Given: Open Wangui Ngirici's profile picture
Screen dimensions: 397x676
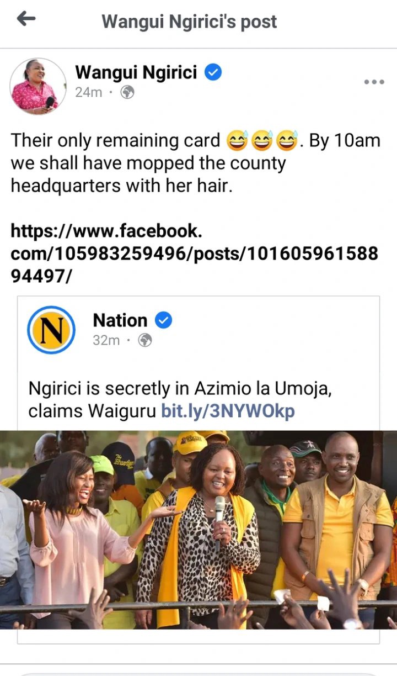Looking at the screenshot, I should pos(37,86).
